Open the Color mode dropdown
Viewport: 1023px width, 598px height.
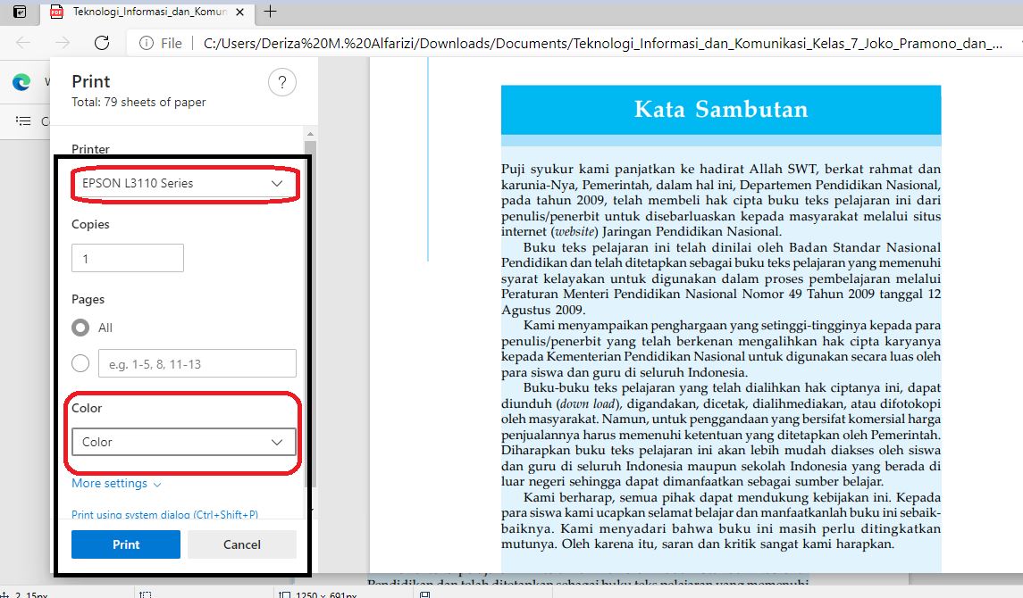point(183,442)
